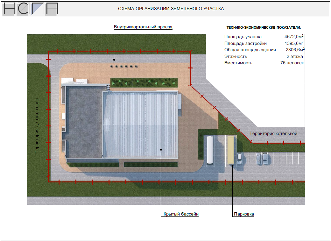Select the row of six small squares on the paving
This screenshot has height=241, width=331.
coord(123,67)
